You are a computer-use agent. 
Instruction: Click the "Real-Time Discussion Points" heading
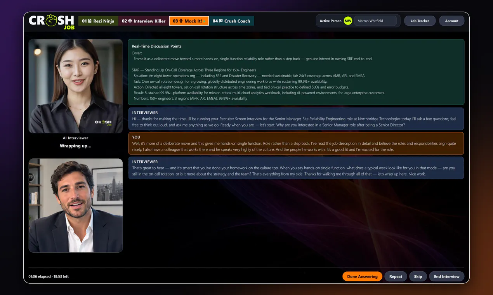(156, 46)
